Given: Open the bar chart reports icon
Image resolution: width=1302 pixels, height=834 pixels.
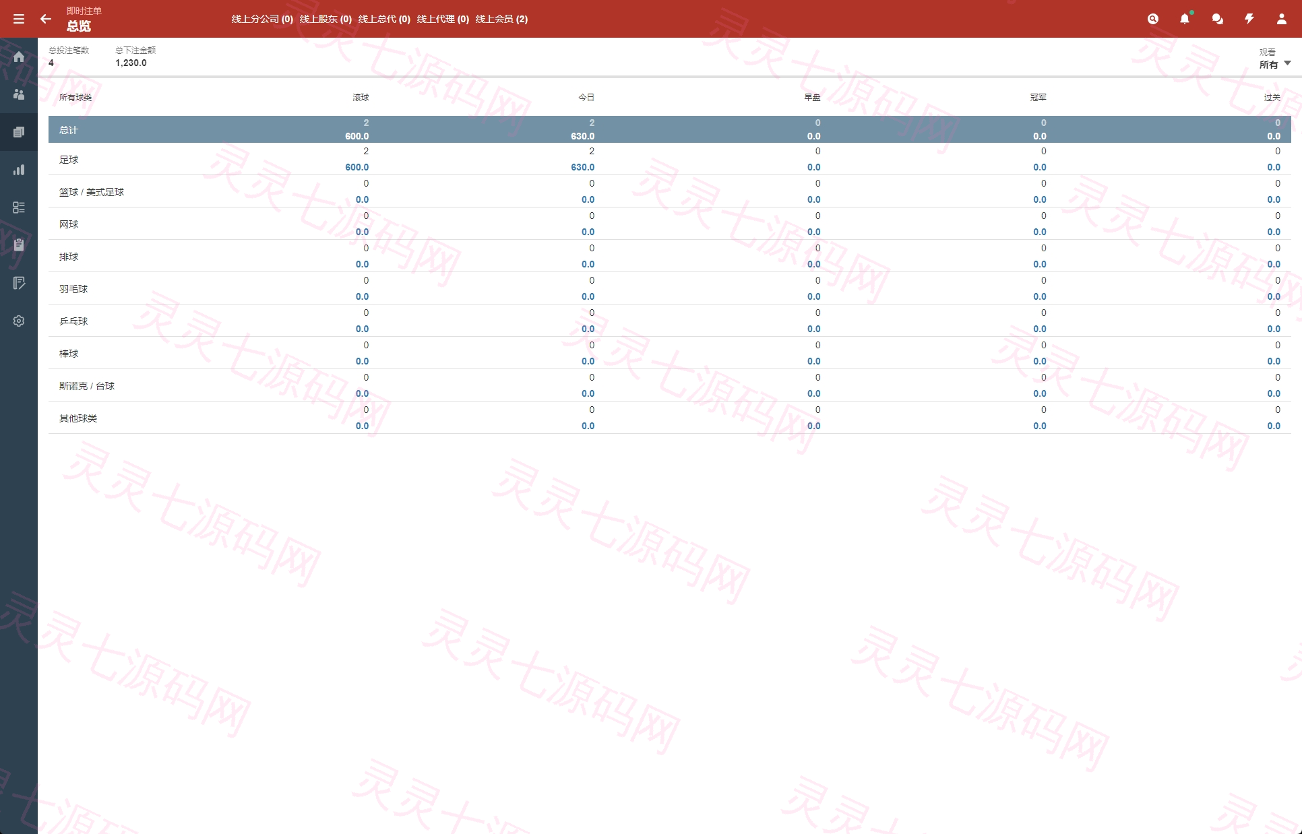Looking at the screenshot, I should [19, 170].
